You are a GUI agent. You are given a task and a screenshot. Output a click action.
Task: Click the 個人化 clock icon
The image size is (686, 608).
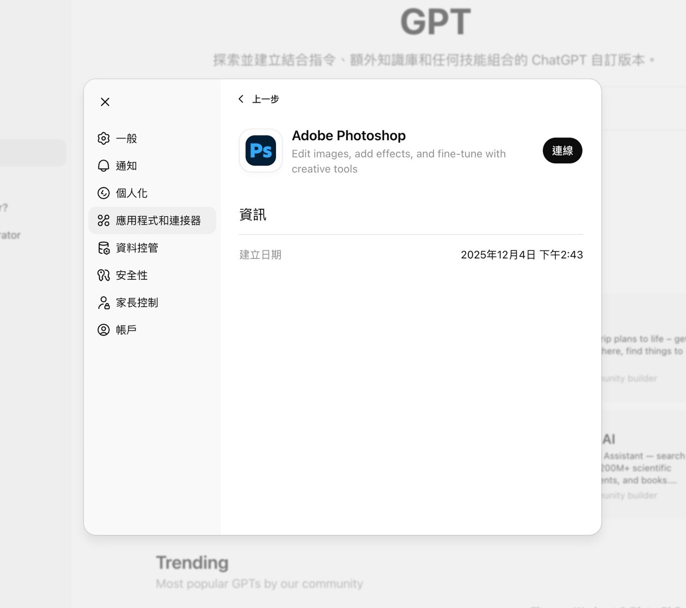(103, 193)
